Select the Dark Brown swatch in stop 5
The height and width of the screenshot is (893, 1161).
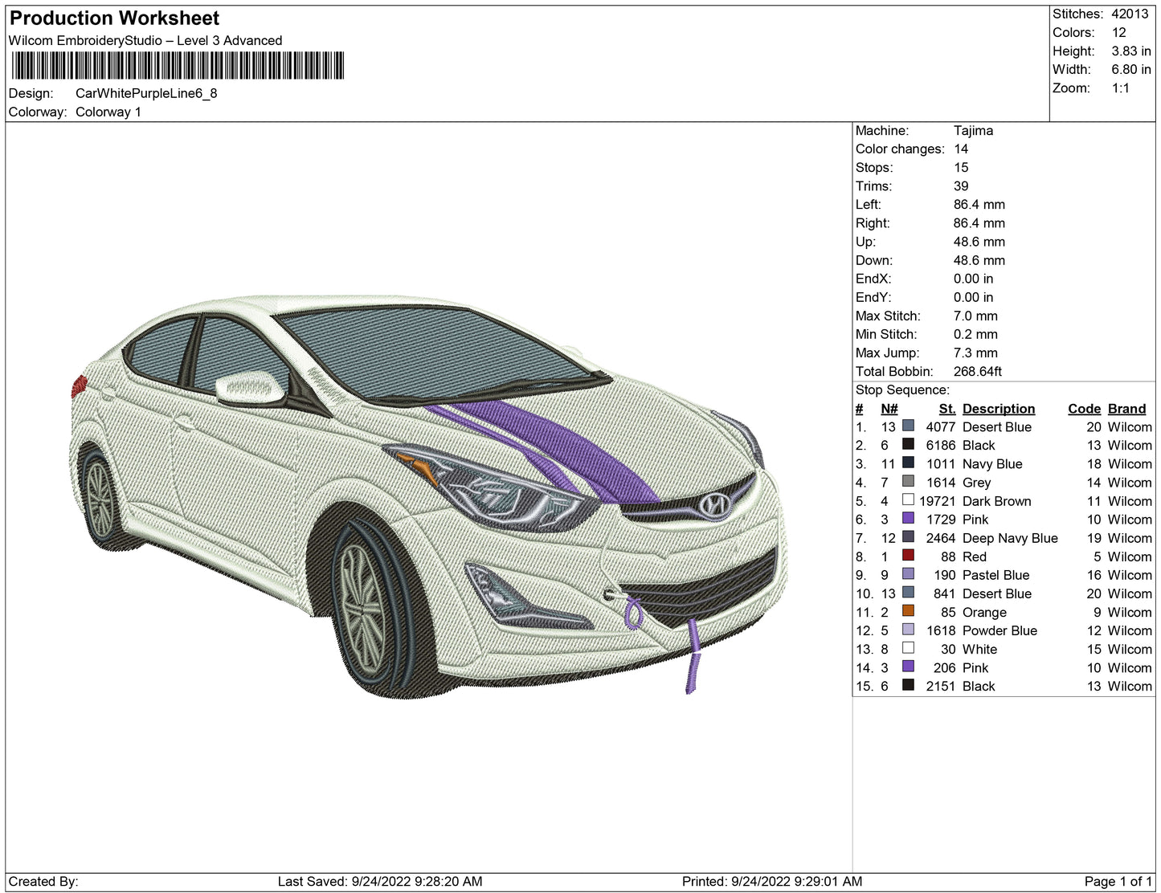pos(908,500)
